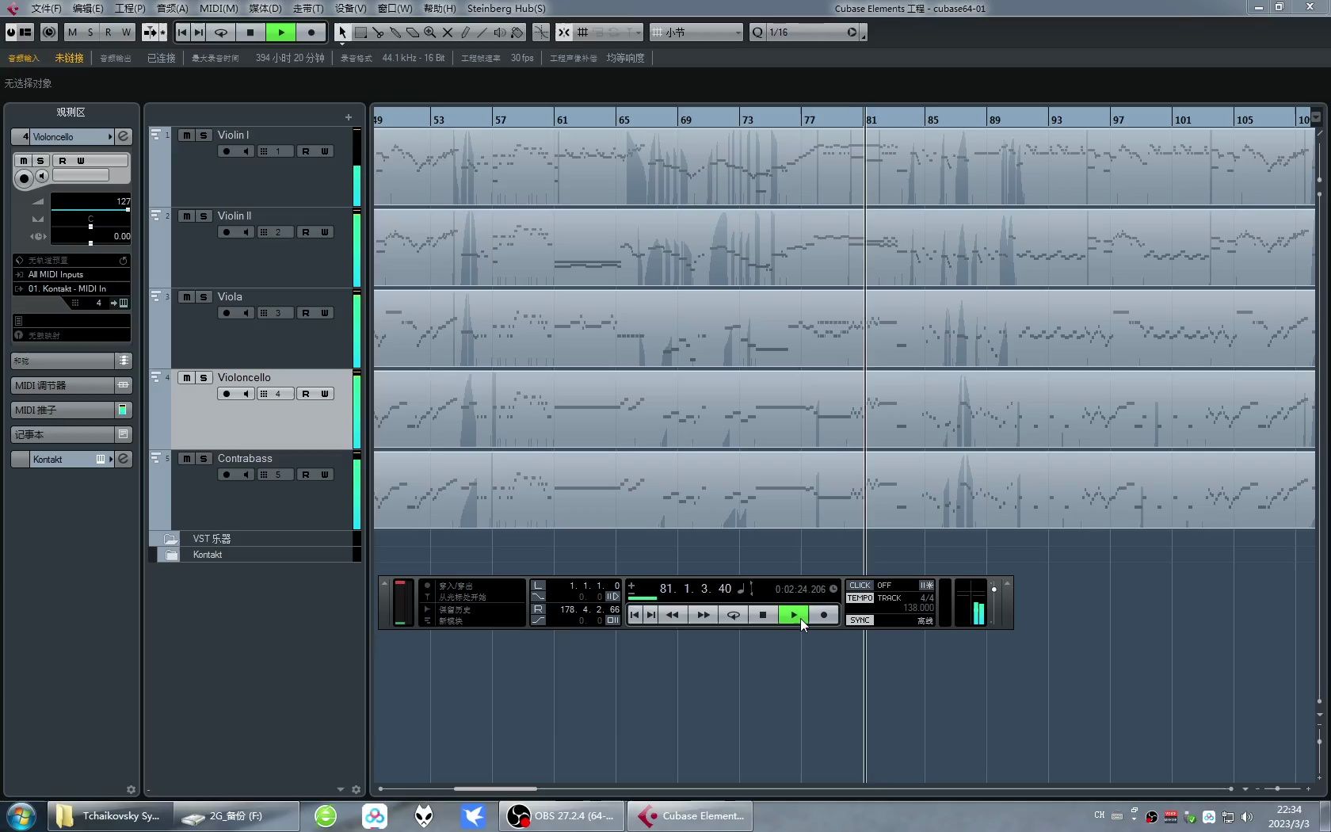The height and width of the screenshot is (832, 1331).
Task: Toggle inspector record enable button
Action: point(24,178)
